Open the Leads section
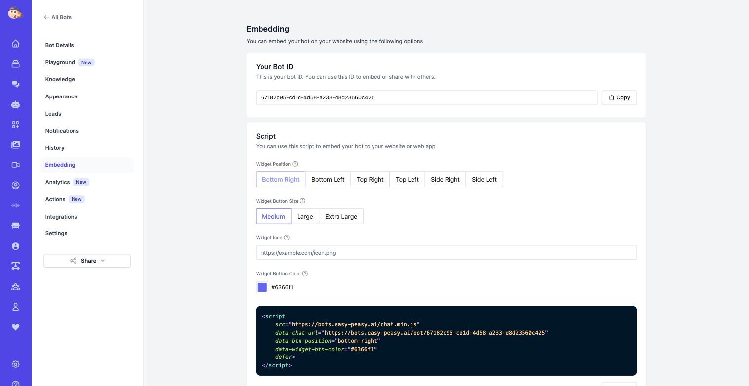Image resolution: width=749 pixels, height=386 pixels. (53, 114)
